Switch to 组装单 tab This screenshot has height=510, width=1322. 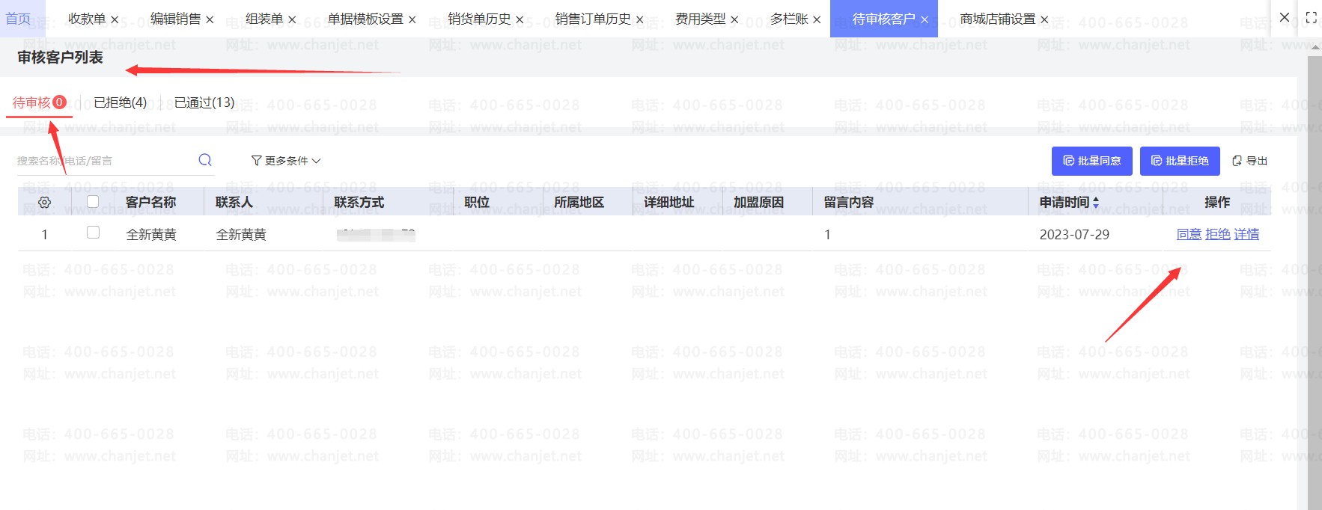(x=264, y=19)
